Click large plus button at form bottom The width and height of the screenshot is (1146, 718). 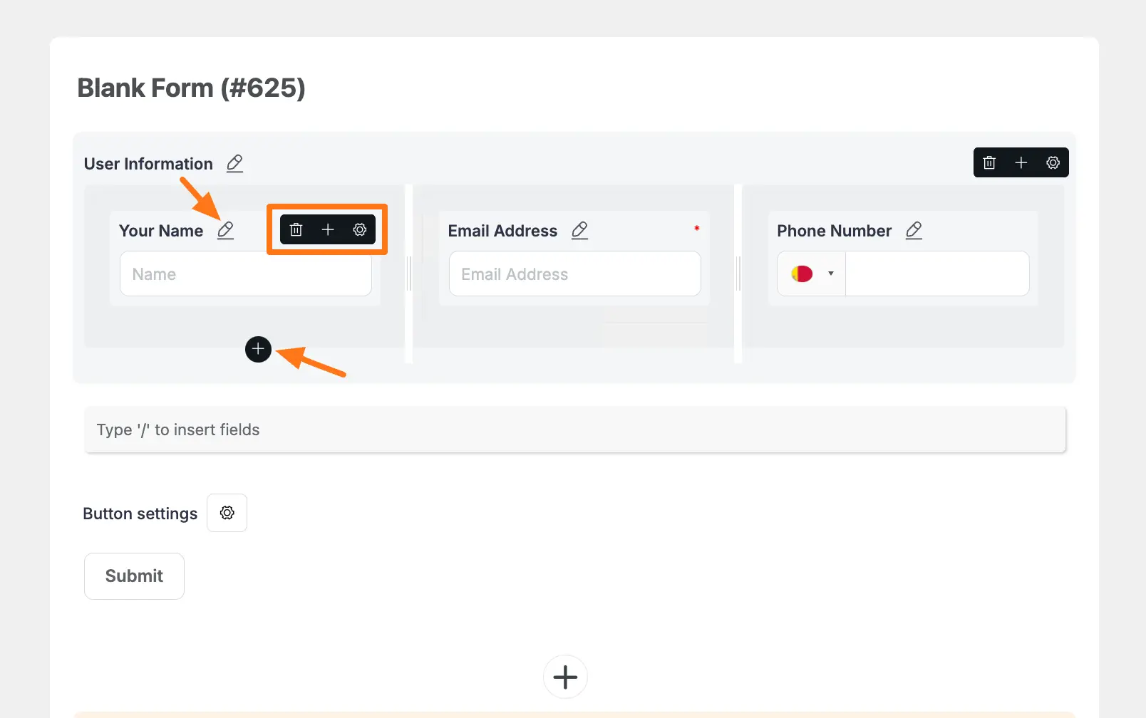coord(565,677)
